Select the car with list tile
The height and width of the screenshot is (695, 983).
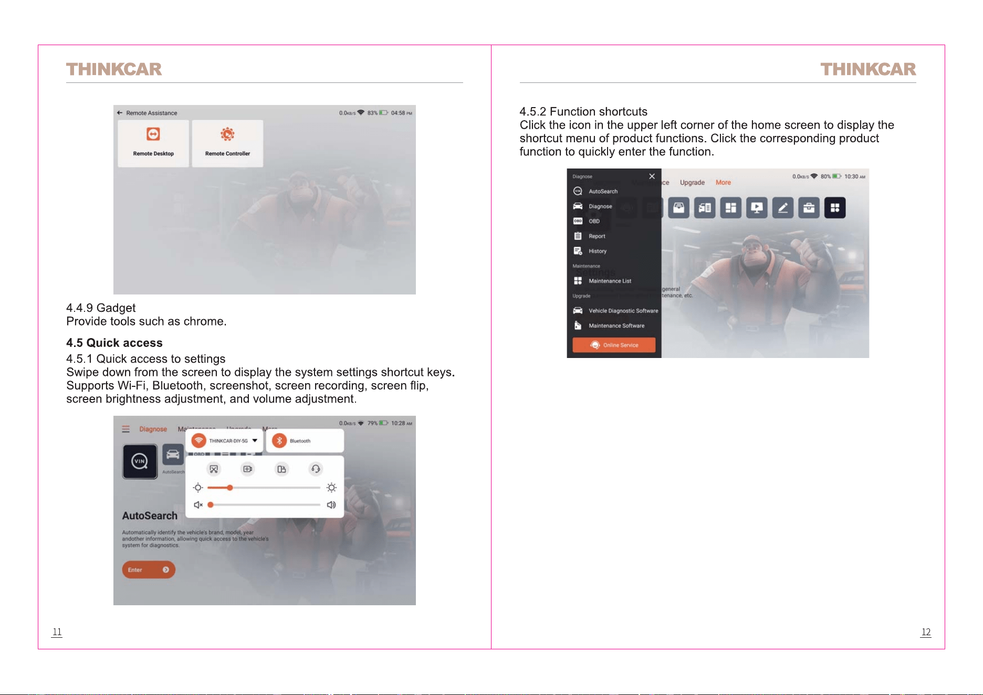705,208
